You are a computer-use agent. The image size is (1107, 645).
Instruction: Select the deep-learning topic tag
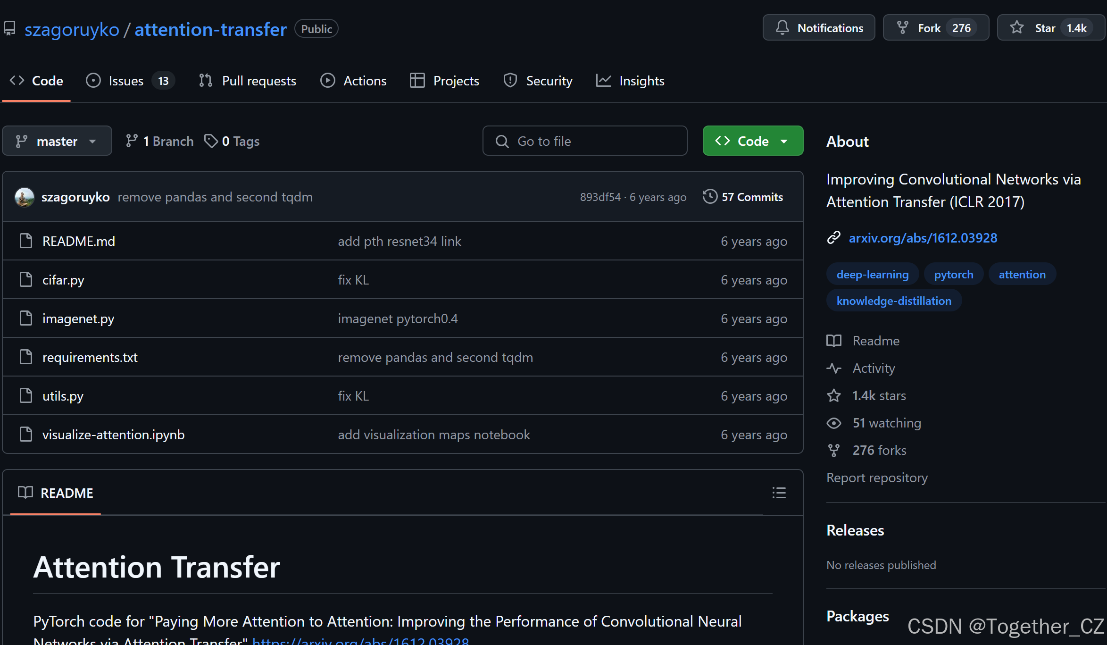pos(873,274)
